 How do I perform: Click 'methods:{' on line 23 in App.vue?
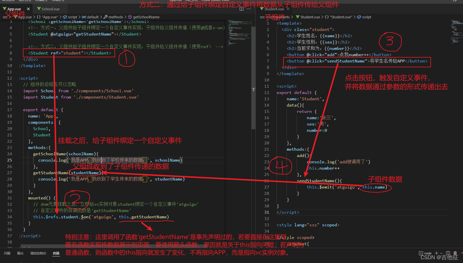point(39,148)
